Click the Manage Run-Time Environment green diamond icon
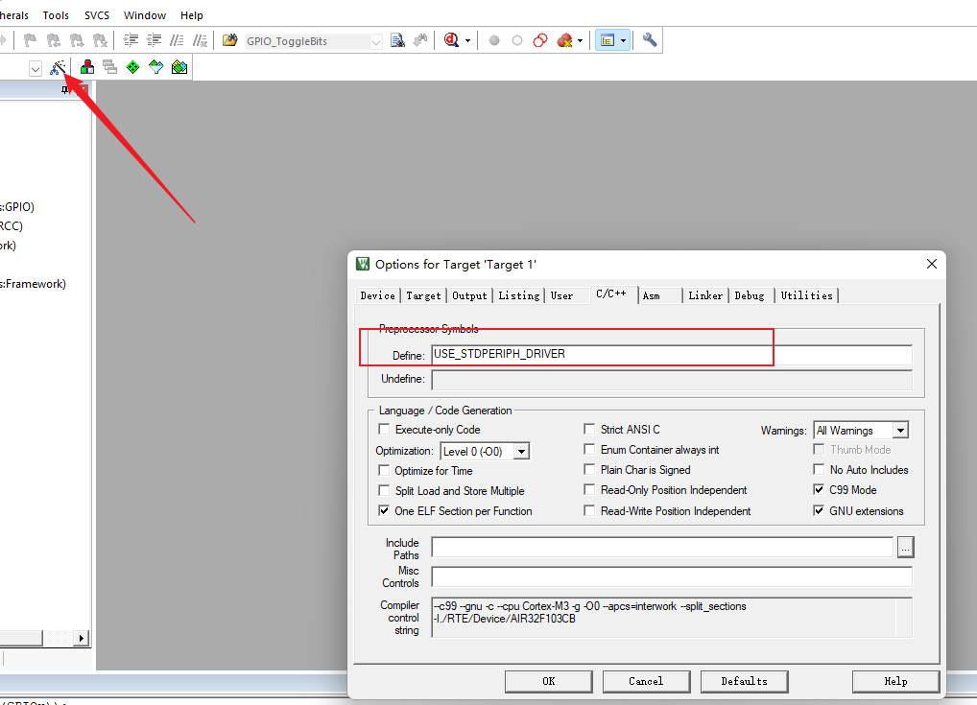This screenshot has height=705, width=977. (x=132, y=67)
